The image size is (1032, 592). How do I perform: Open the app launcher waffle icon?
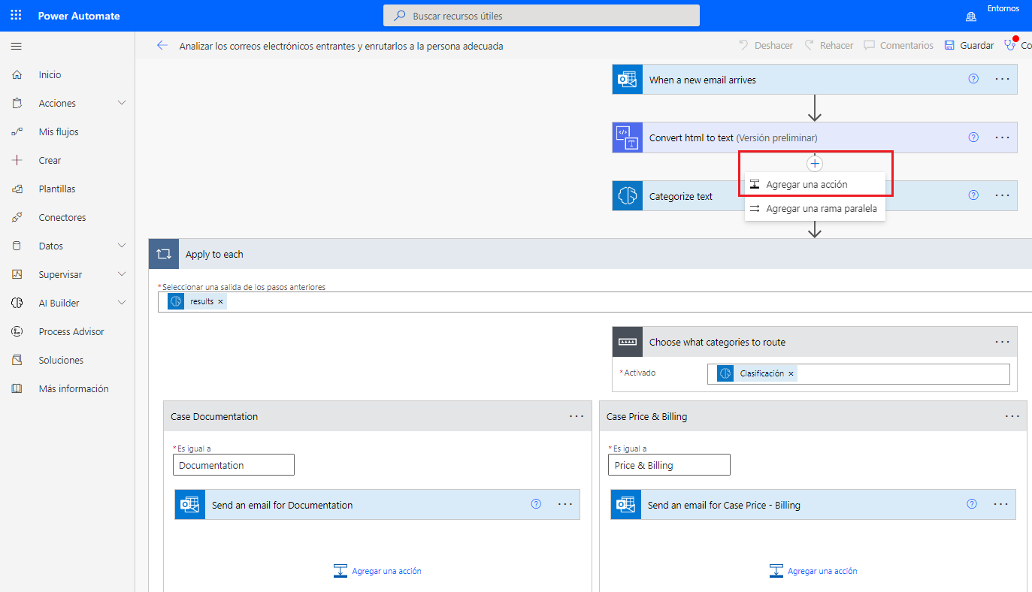click(x=16, y=16)
